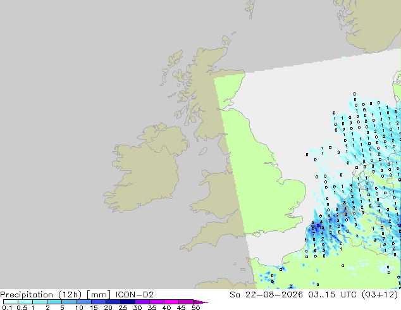
Task: Pick the dark navy 25–30 mm swatch
Action: click(127, 302)
